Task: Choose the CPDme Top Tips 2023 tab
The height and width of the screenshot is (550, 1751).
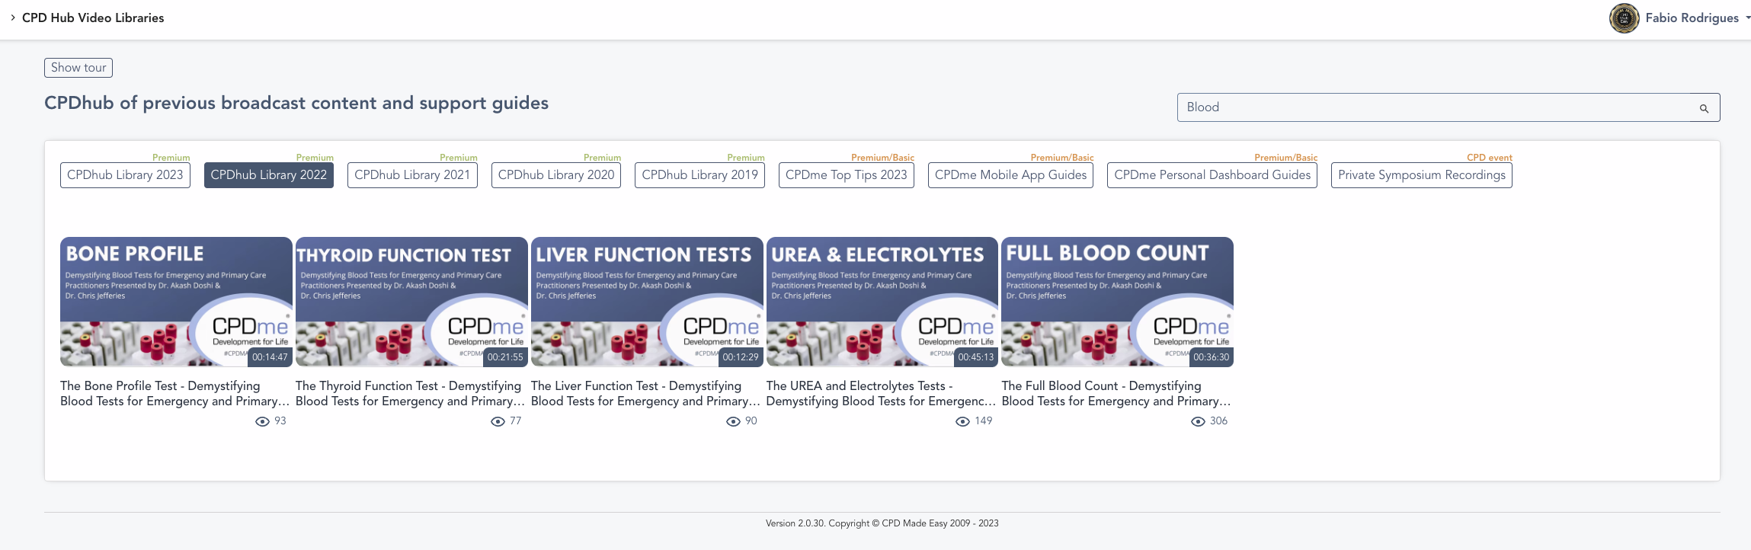Action: coord(846,175)
